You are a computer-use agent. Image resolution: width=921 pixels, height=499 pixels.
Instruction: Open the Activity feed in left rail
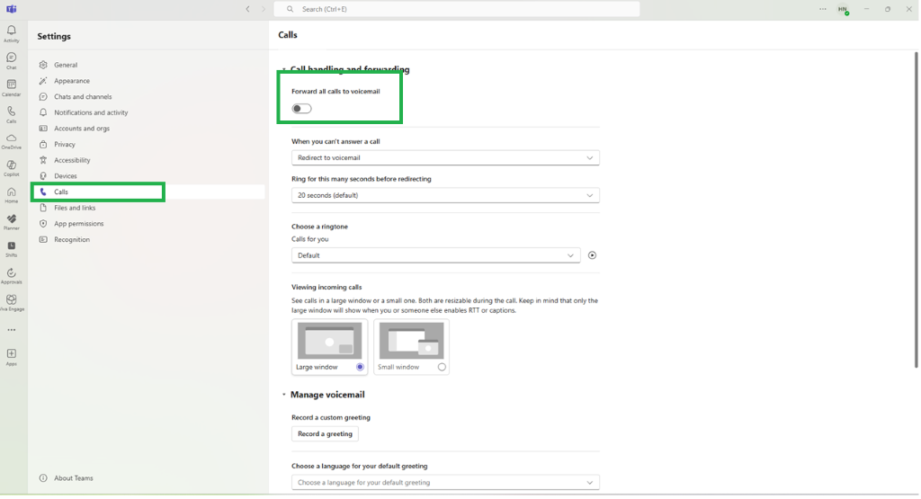11,34
